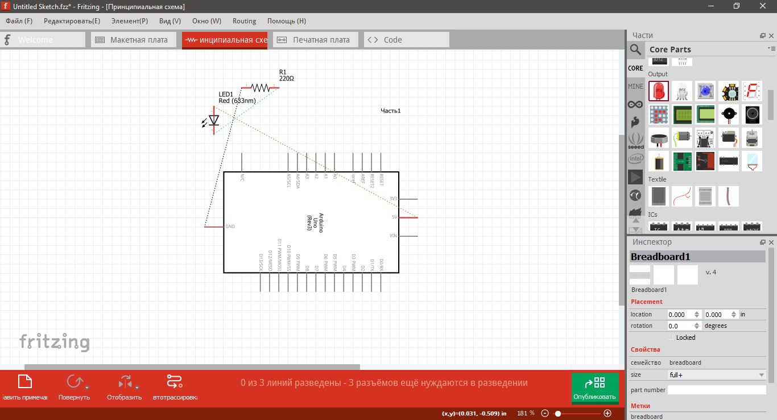Select the LED dot matrix part

(x=659, y=114)
